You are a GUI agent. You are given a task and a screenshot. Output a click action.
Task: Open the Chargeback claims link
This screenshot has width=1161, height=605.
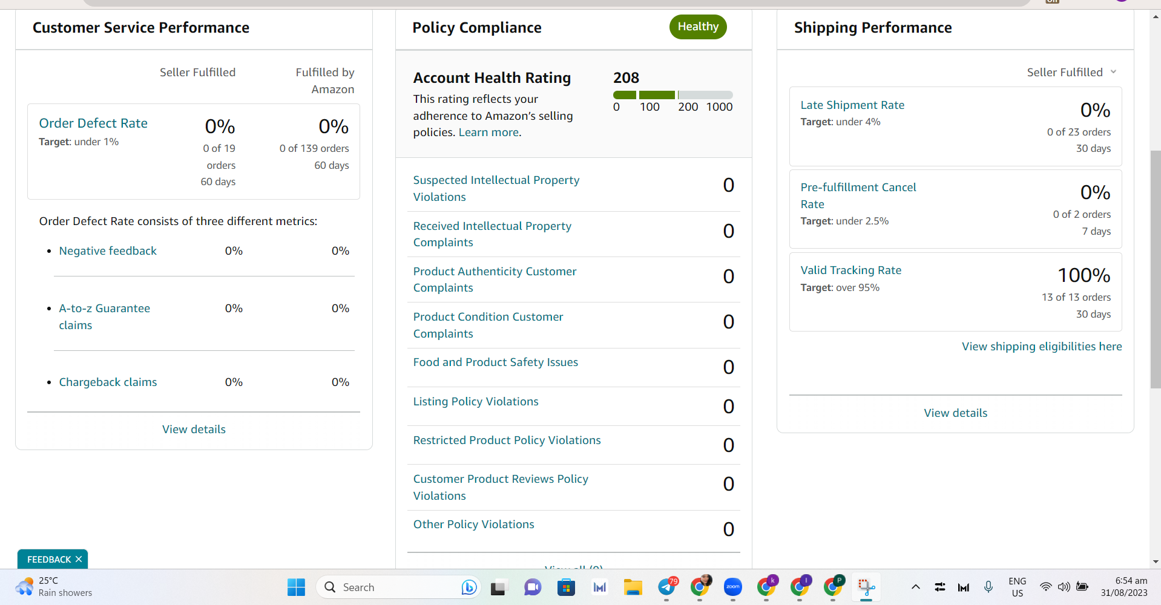pyautogui.click(x=108, y=382)
